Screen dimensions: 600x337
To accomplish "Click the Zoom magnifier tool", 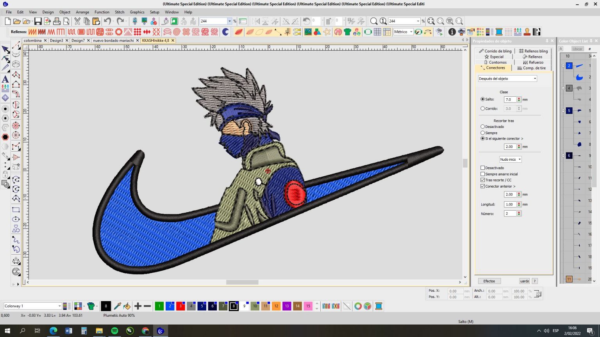I will pos(374,21).
